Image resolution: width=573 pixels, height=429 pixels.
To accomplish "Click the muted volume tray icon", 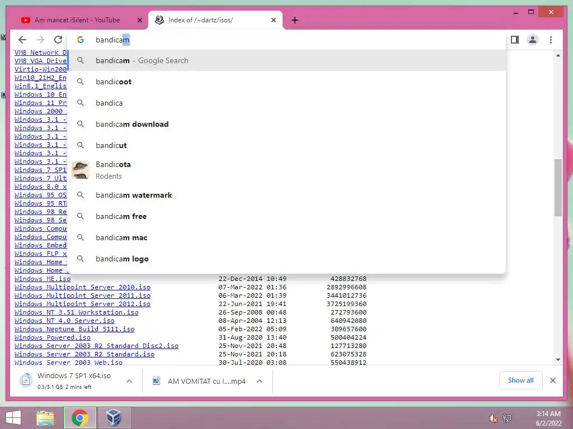I will tap(493, 418).
